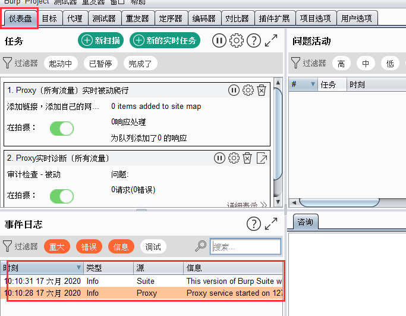The image size is (406, 316).
Task: Open task settings gear in 任务 header
Action: 237,40
